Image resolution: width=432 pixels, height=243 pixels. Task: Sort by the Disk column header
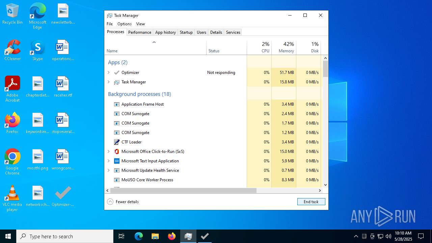308,48
